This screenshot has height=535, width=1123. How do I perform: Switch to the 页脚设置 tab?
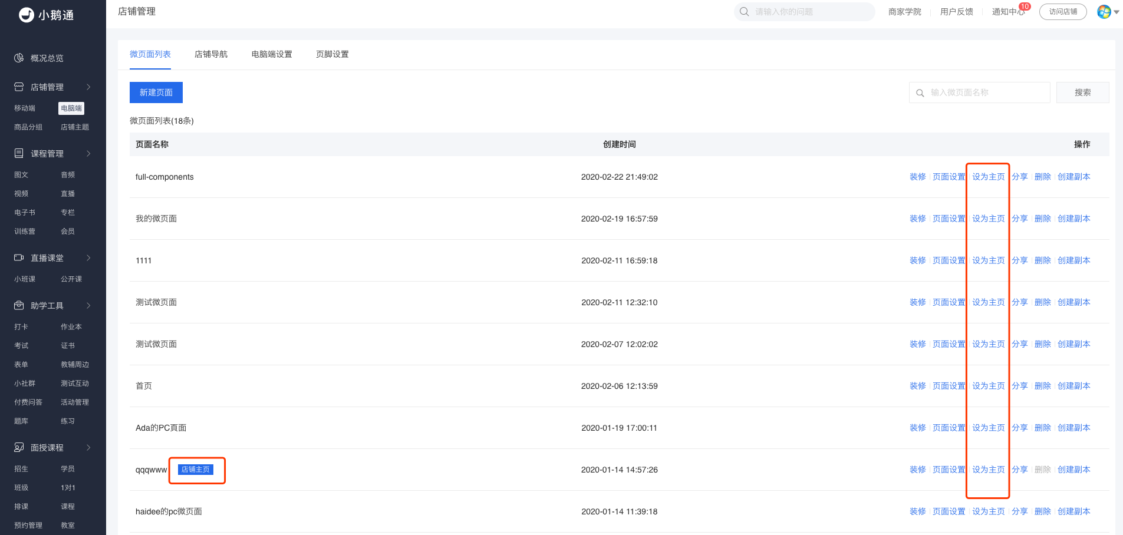pos(332,54)
